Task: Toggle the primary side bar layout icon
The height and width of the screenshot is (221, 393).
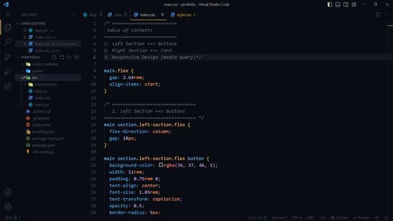Action: pyautogui.click(x=330, y=4)
